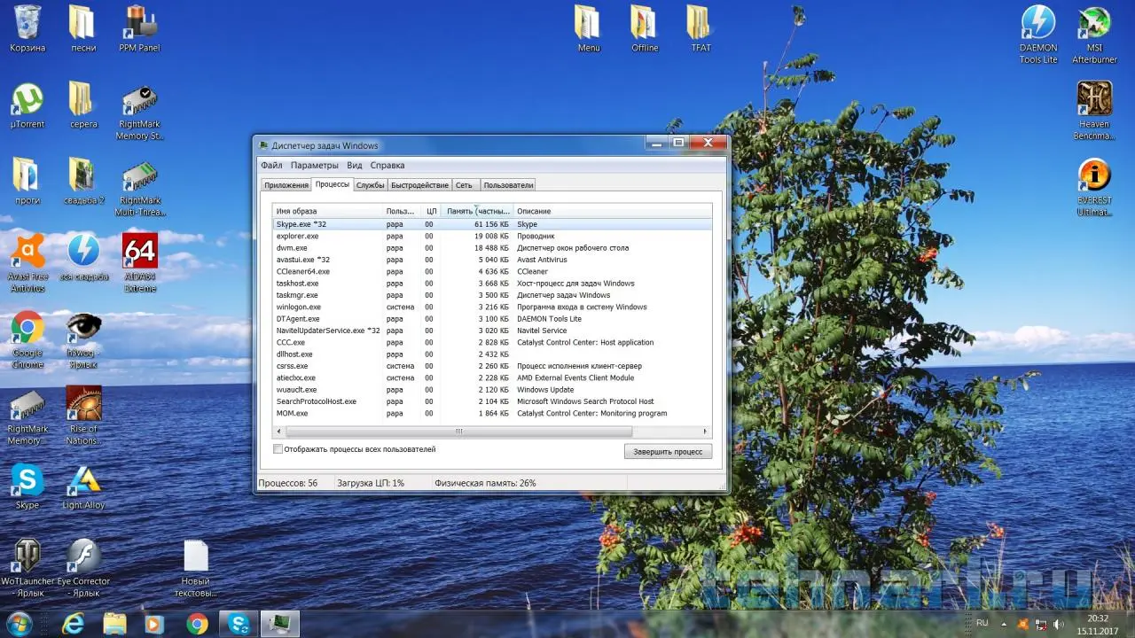Viewport: 1135px width, 638px height.
Task: Enable show processes from all users checkbox
Action: [278, 449]
